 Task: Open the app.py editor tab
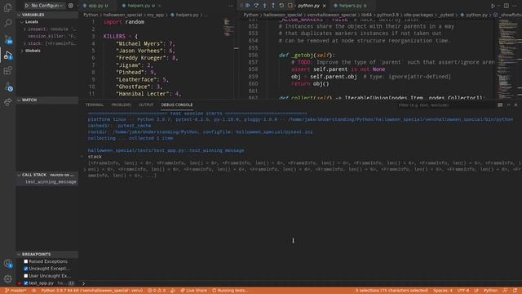[96, 6]
